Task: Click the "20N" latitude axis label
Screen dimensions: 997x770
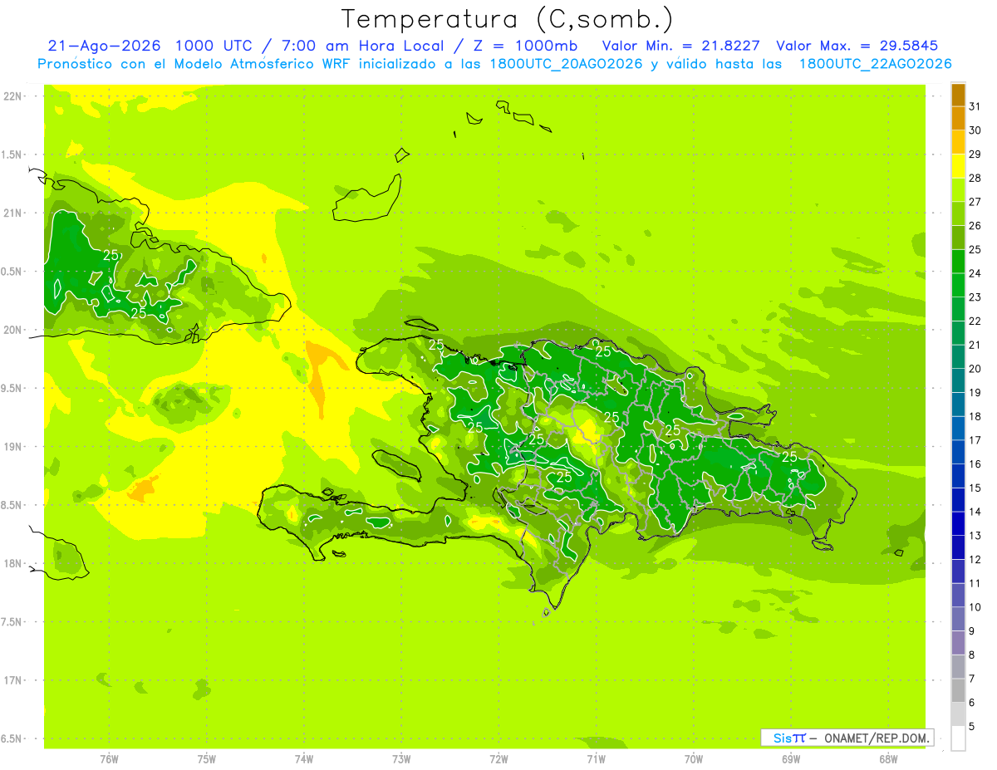Action: coord(14,330)
